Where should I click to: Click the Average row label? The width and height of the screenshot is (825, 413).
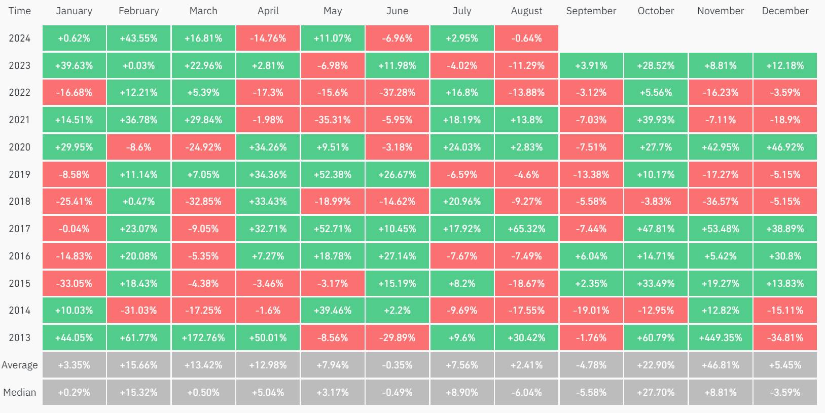pyautogui.click(x=20, y=365)
